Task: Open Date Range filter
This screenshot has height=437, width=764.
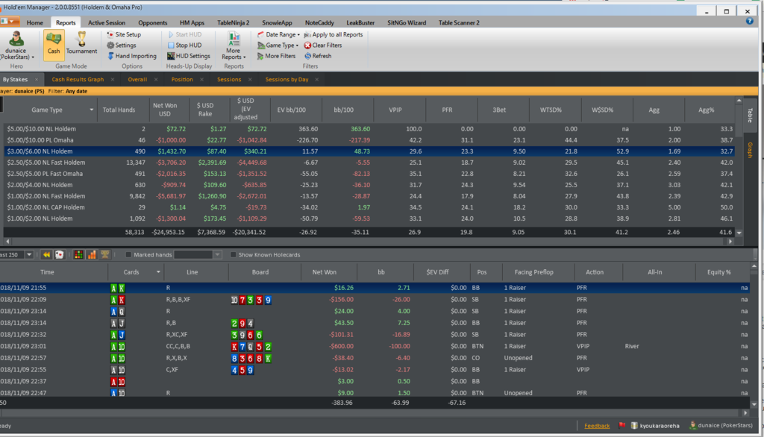Action: pos(278,34)
